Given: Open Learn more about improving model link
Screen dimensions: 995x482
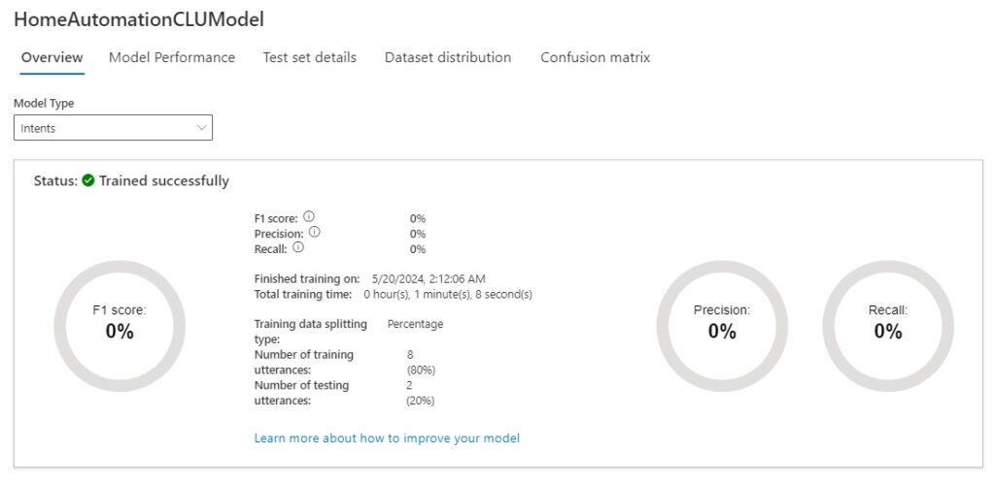Looking at the screenshot, I should click(387, 438).
